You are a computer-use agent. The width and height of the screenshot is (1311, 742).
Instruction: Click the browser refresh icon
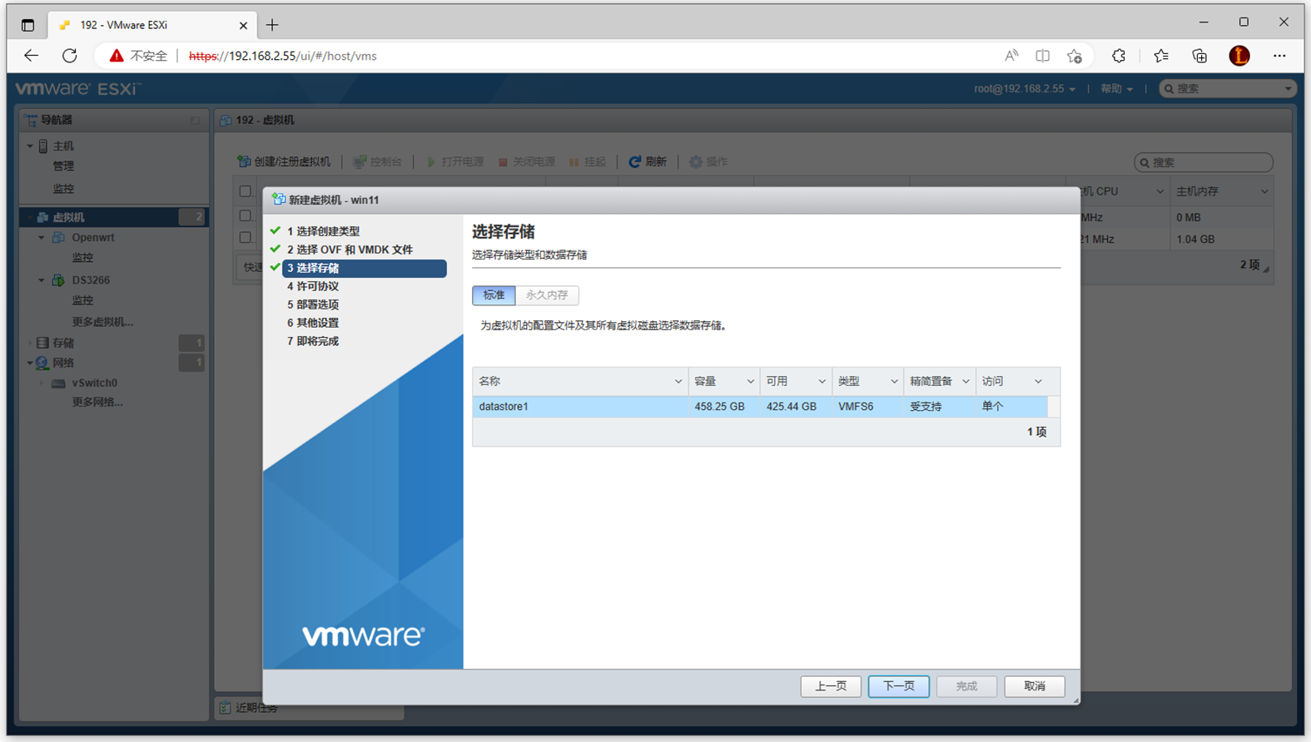(x=70, y=56)
